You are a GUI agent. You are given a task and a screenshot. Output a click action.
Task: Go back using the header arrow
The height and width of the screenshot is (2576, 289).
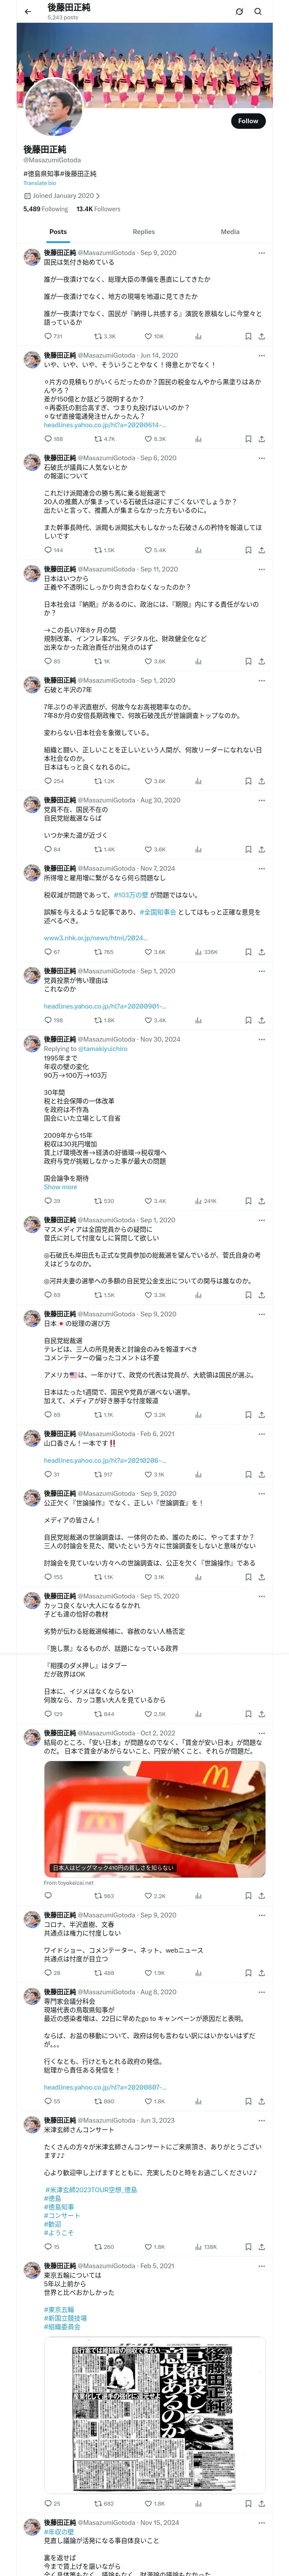[x=28, y=12]
